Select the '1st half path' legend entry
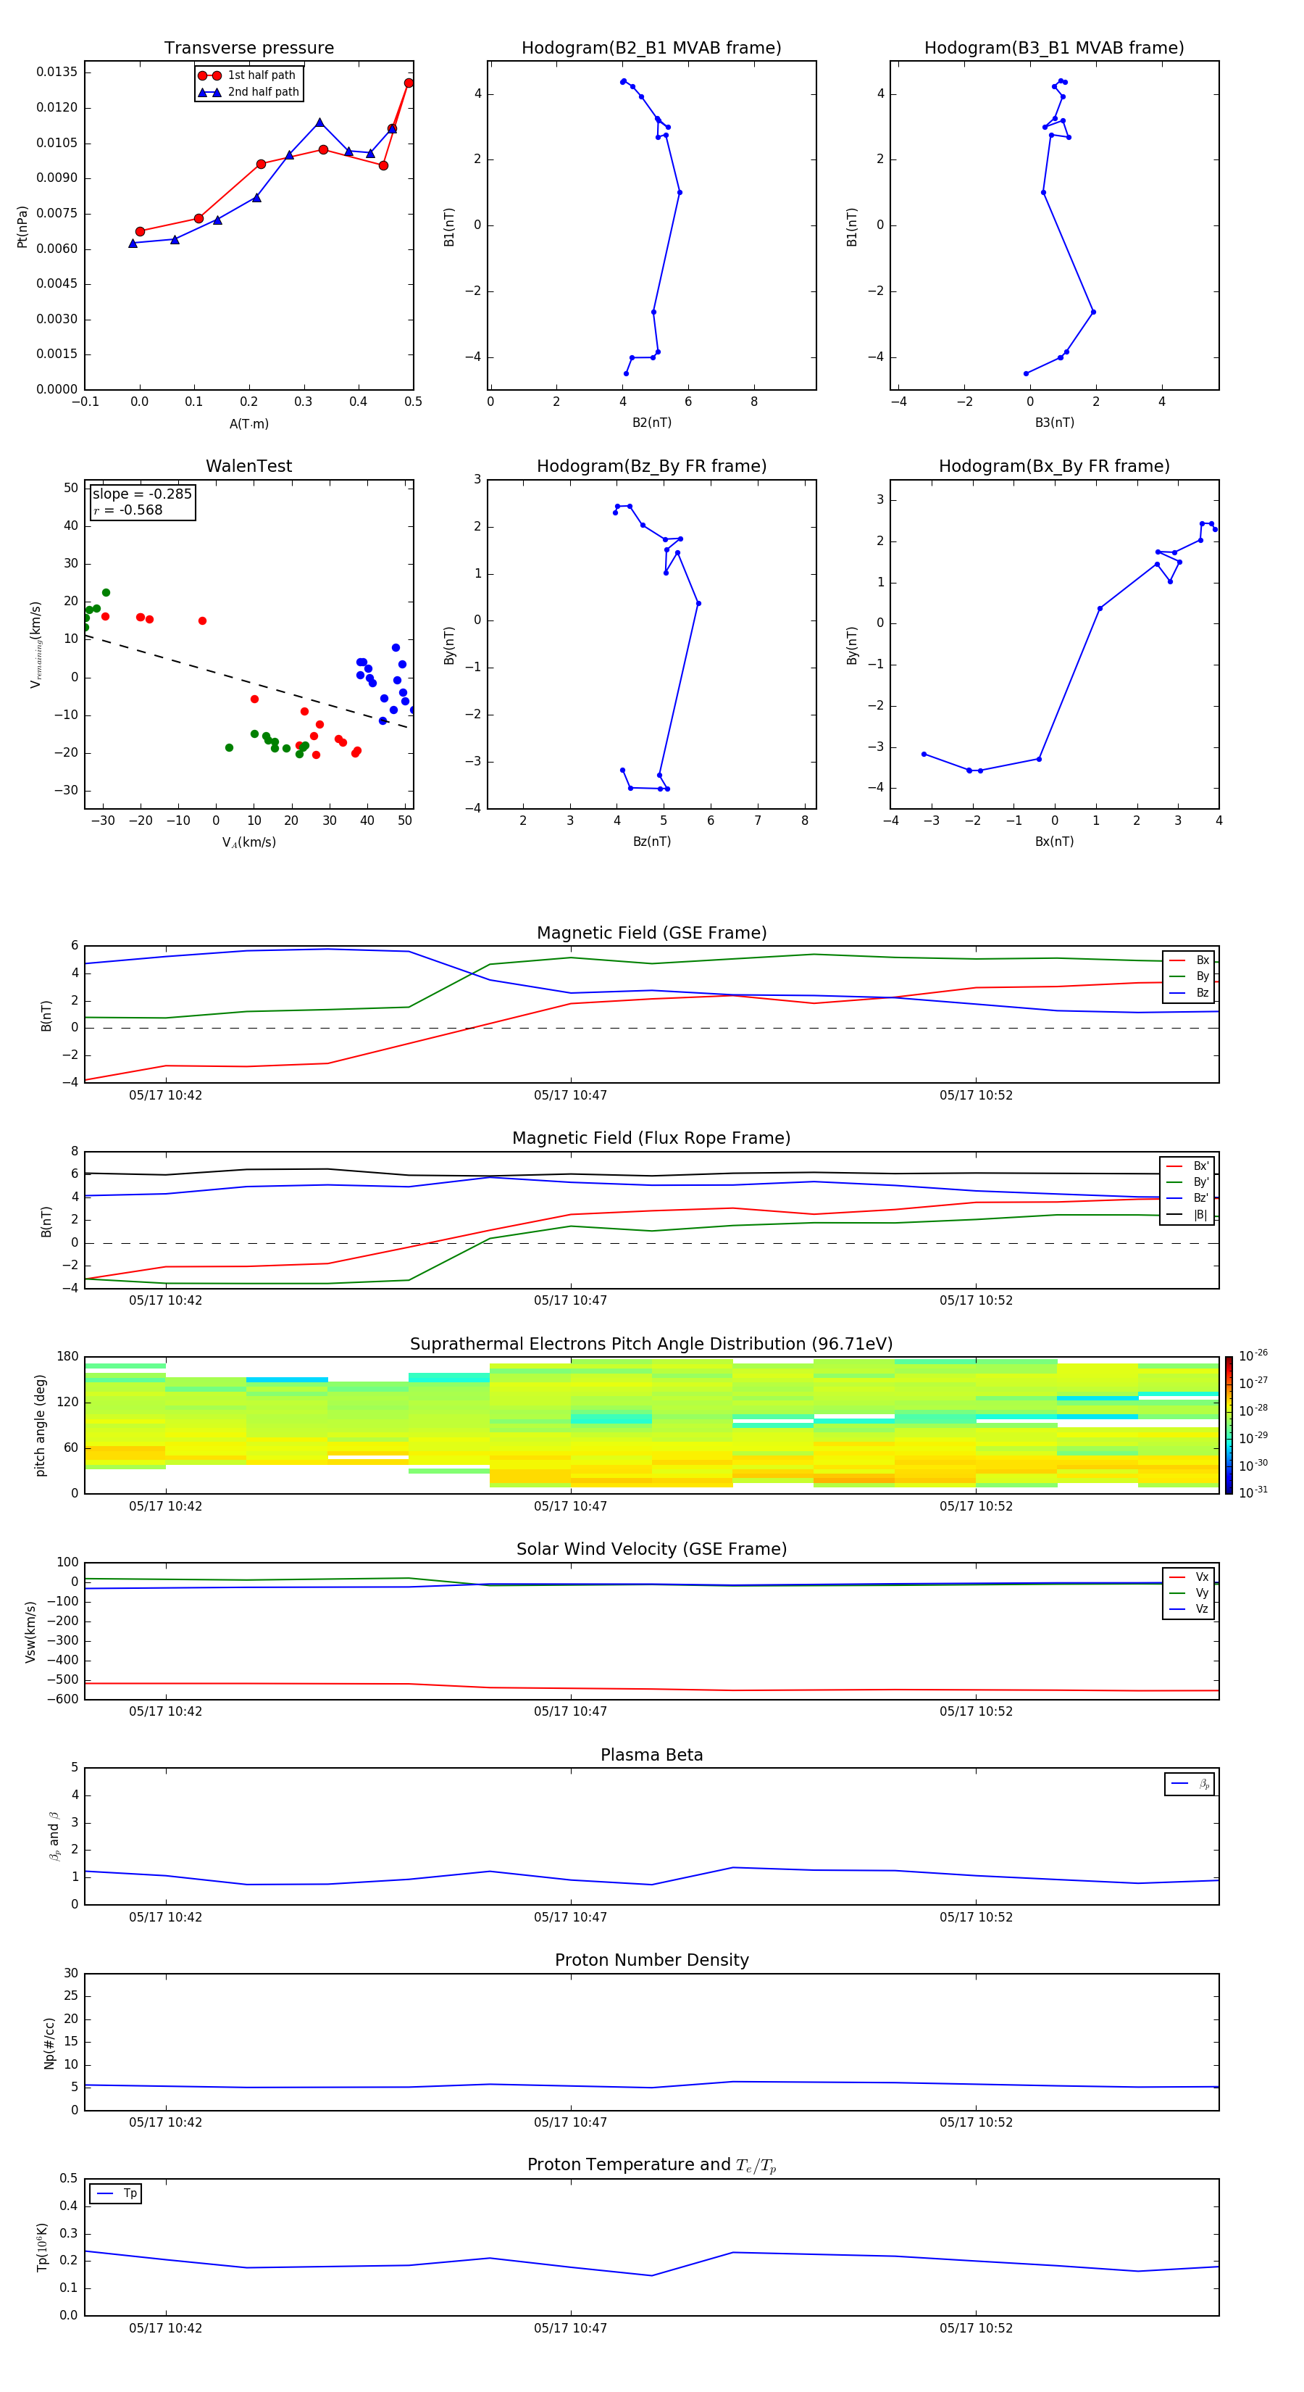The height and width of the screenshot is (2392, 1304). (x=248, y=75)
